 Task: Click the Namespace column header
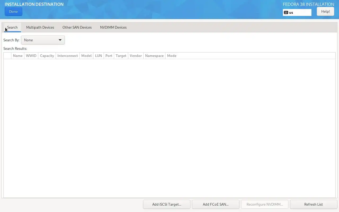click(x=154, y=56)
